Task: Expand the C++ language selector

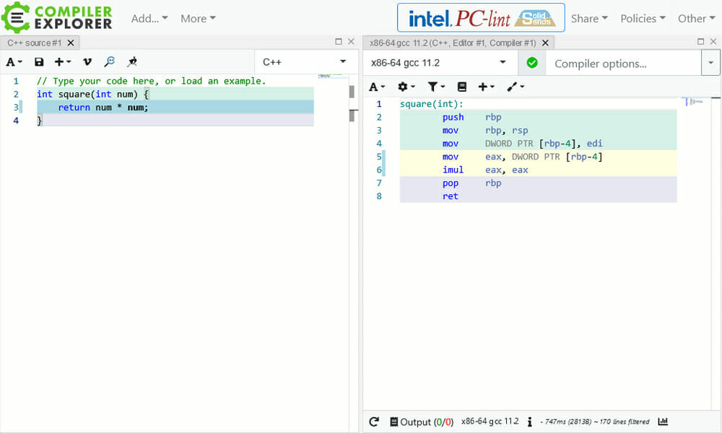Action: (x=304, y=62)
